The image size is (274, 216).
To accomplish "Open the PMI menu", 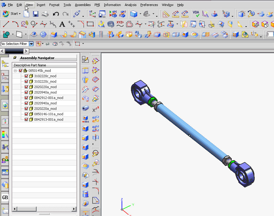I will click(x=97, y=5).
